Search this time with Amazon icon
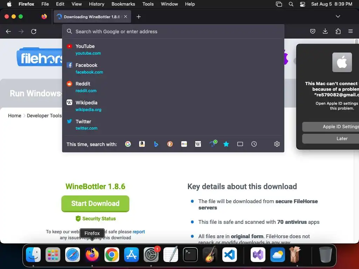Image resolution: width=359 pixels, height=269 pixels. 142,144
